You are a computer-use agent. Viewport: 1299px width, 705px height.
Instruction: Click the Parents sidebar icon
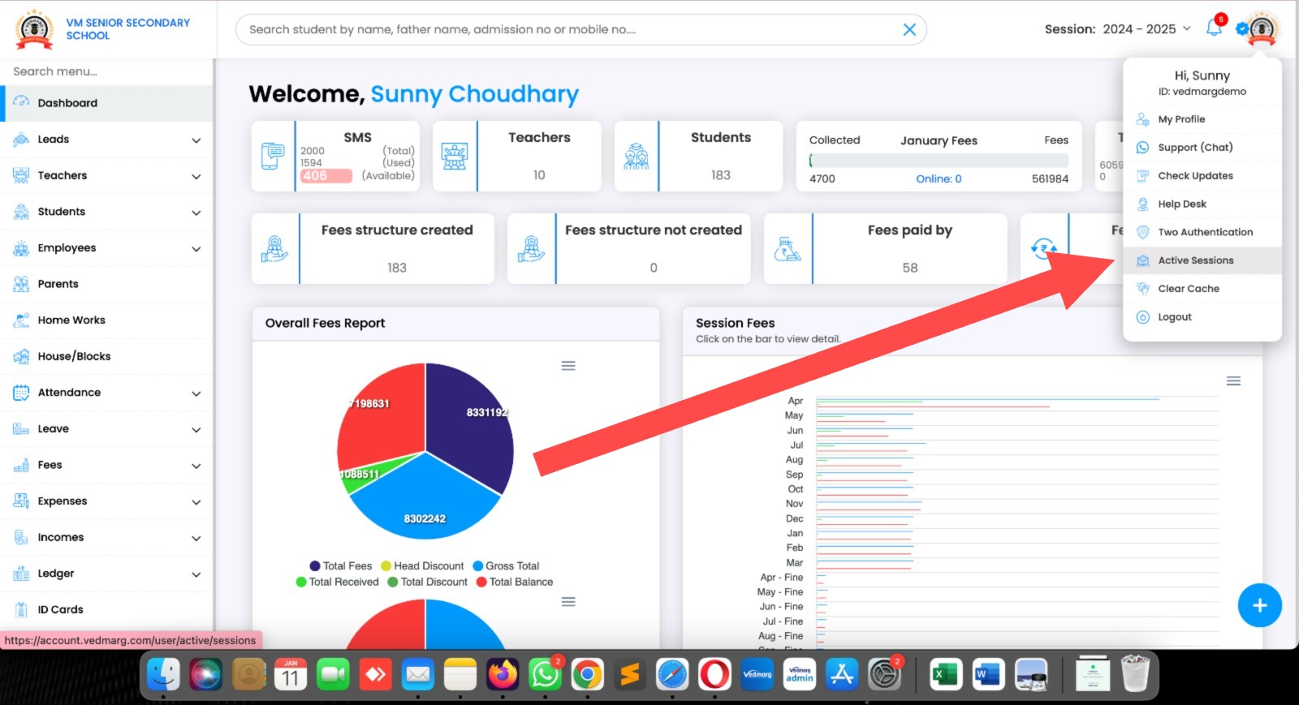tap(21, 284)
